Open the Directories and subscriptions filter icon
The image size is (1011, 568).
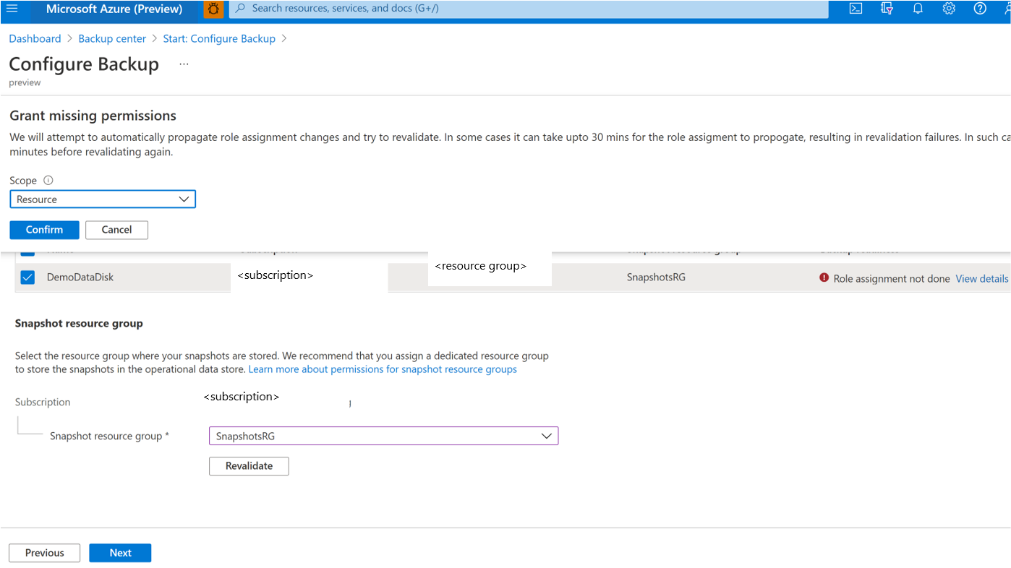pyautogui.click(x=887, y=9)
